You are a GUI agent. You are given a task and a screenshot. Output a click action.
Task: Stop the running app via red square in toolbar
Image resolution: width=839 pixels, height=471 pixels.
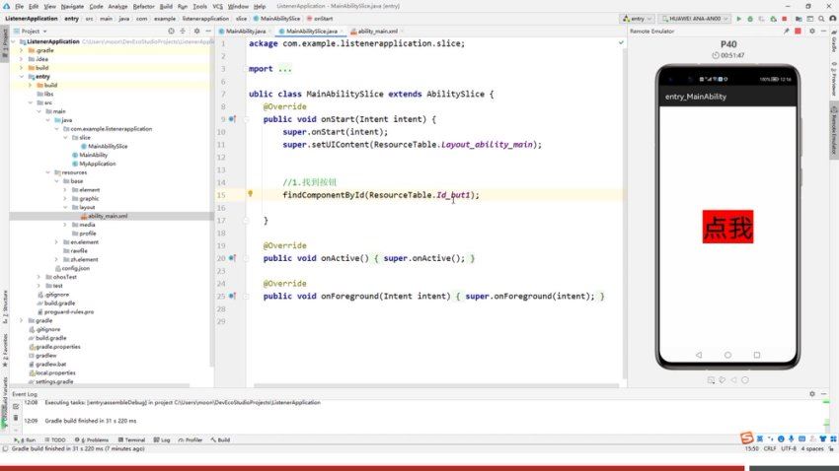(785, 19)
